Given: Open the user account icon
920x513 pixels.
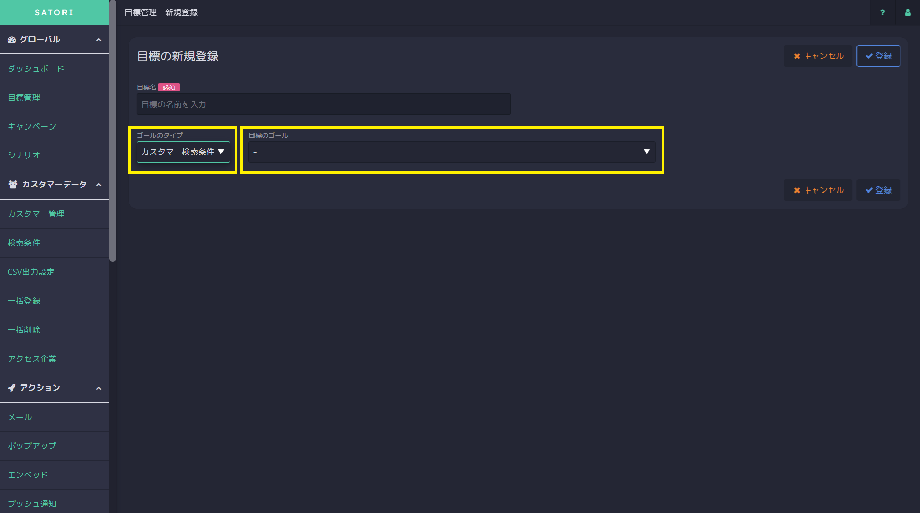Looking at the screenshot, I should click(x=907, y=13).
